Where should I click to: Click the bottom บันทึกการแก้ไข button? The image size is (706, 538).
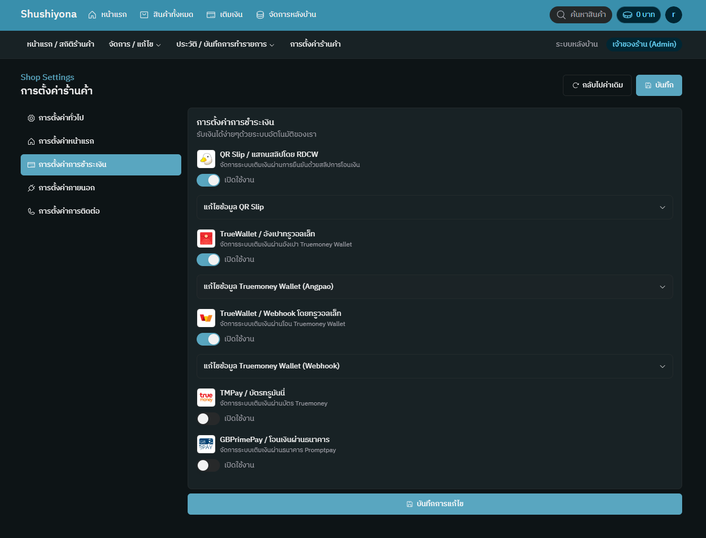tap(435, 504)
